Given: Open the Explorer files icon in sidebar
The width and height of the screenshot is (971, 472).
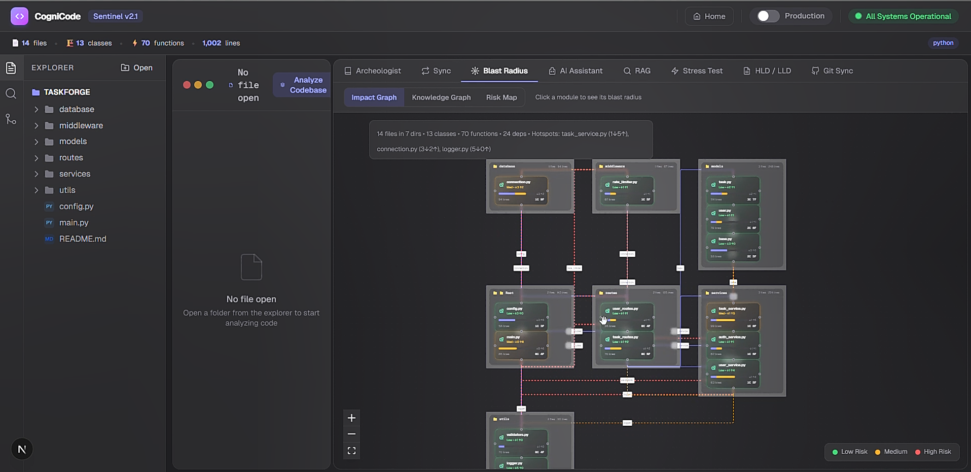Looking at the screenshot, I should coord(11,68).
